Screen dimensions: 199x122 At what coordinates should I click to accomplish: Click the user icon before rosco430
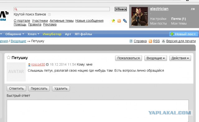[x=29, y=65]
